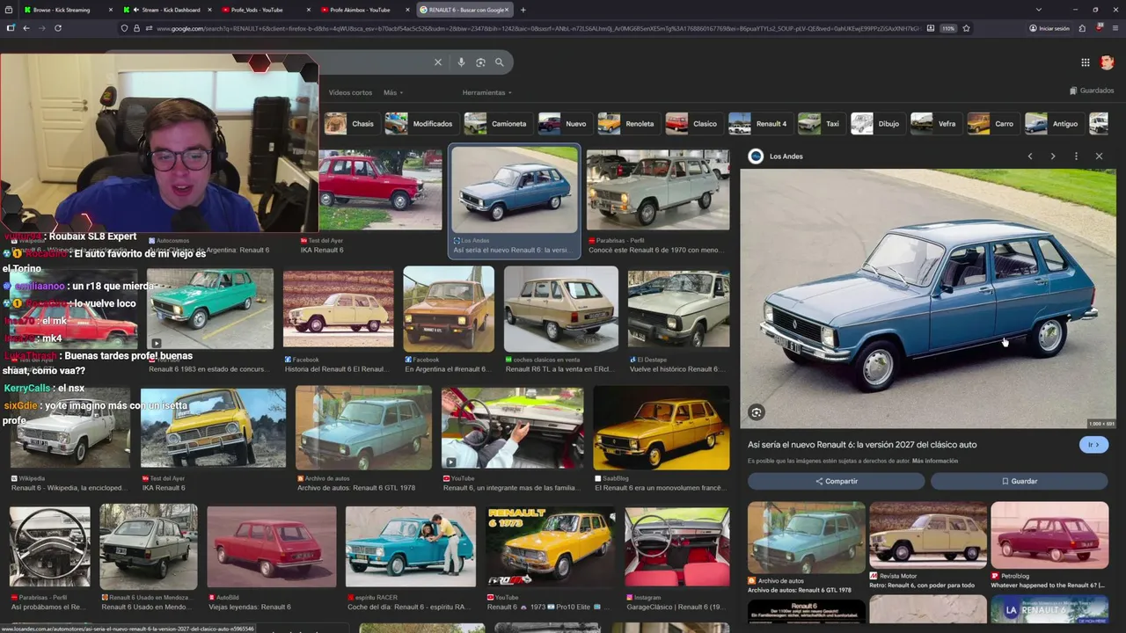Filter images by Taxi chip
1126x633 pixels.
pos(820,124)
